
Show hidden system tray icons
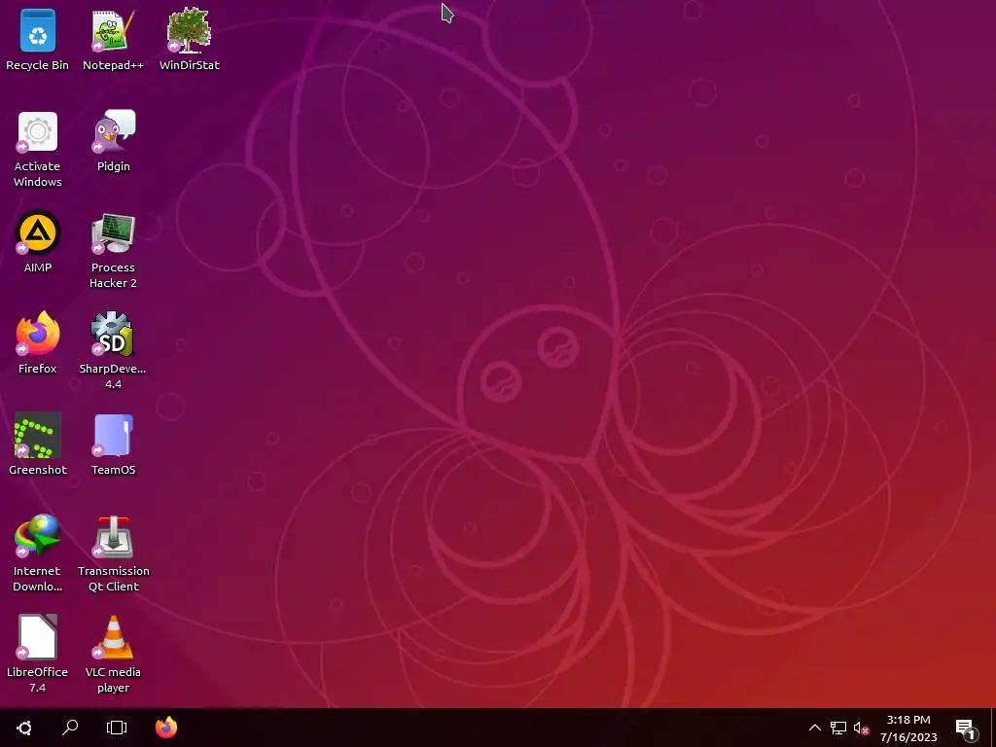(x=814, y=728)
